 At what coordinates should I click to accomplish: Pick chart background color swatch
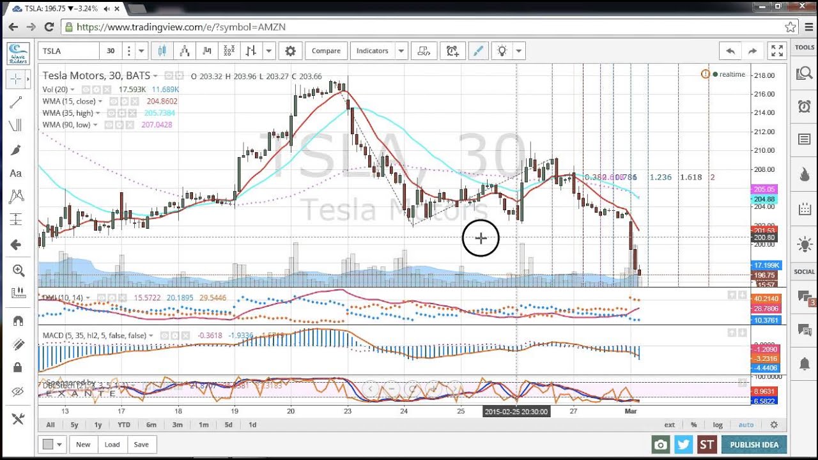pos(49,445)
